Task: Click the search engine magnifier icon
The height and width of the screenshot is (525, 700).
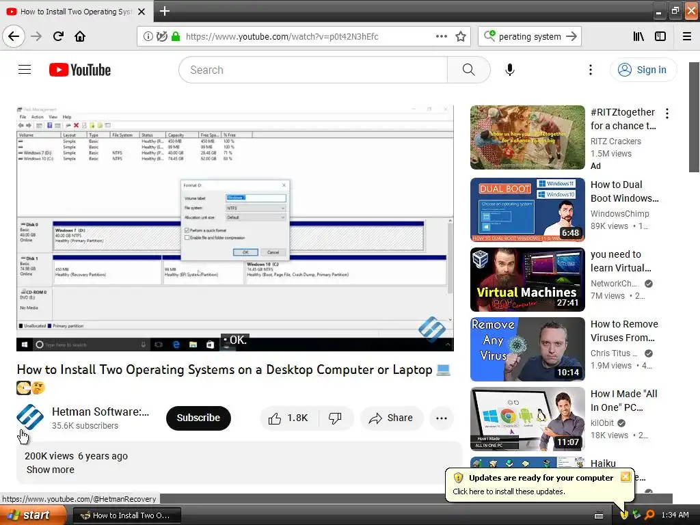Action: 489,36
